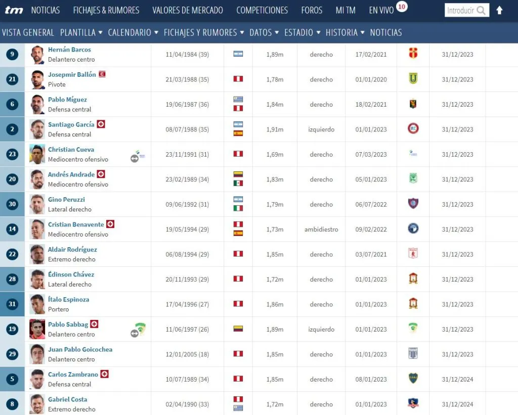This screenshot has height=415, width=518.
Task: Click the Transfermarkt logo
Action: pos(13,10)
